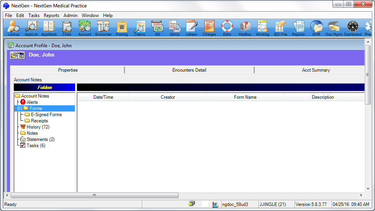Open the Edit menu
Viewport: 375px width, 211px height.
[20, 15]
